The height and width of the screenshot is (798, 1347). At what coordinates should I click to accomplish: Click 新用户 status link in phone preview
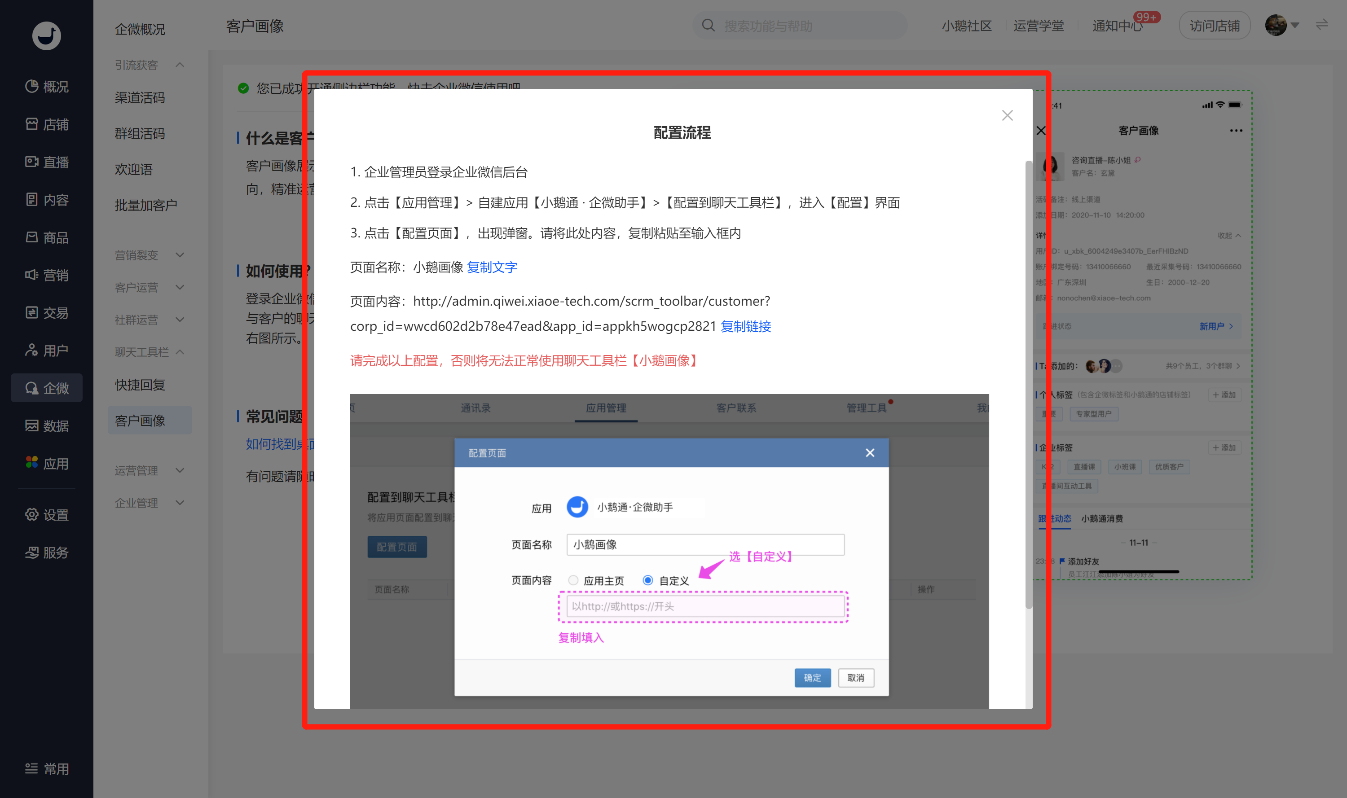click(x=1216, y=326)
